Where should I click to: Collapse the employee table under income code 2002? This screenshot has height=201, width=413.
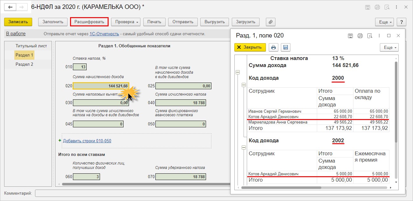coord(244,147)
